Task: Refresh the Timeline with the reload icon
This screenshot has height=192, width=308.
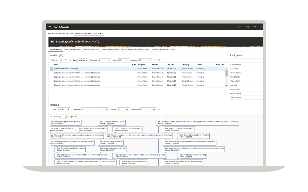Action: [160, 109]
